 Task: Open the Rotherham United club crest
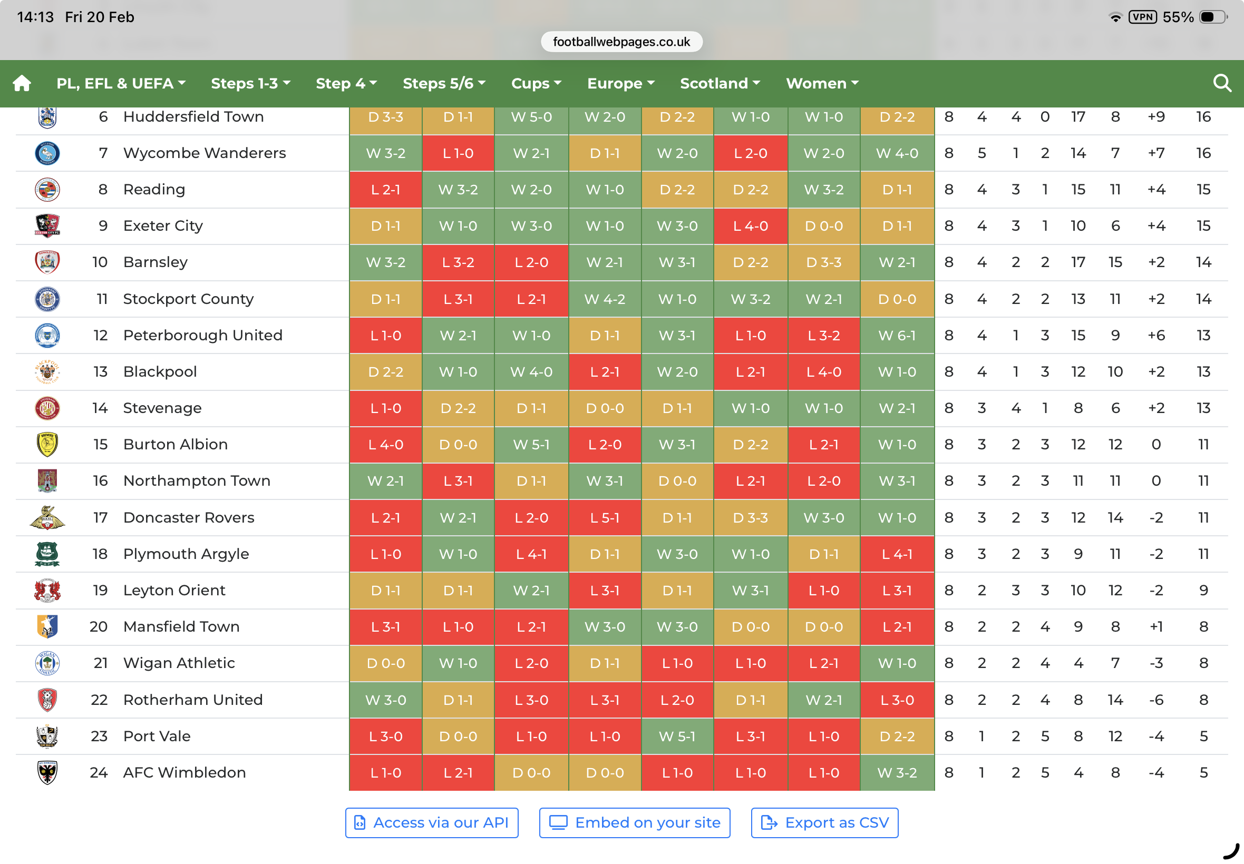(47, 700)
